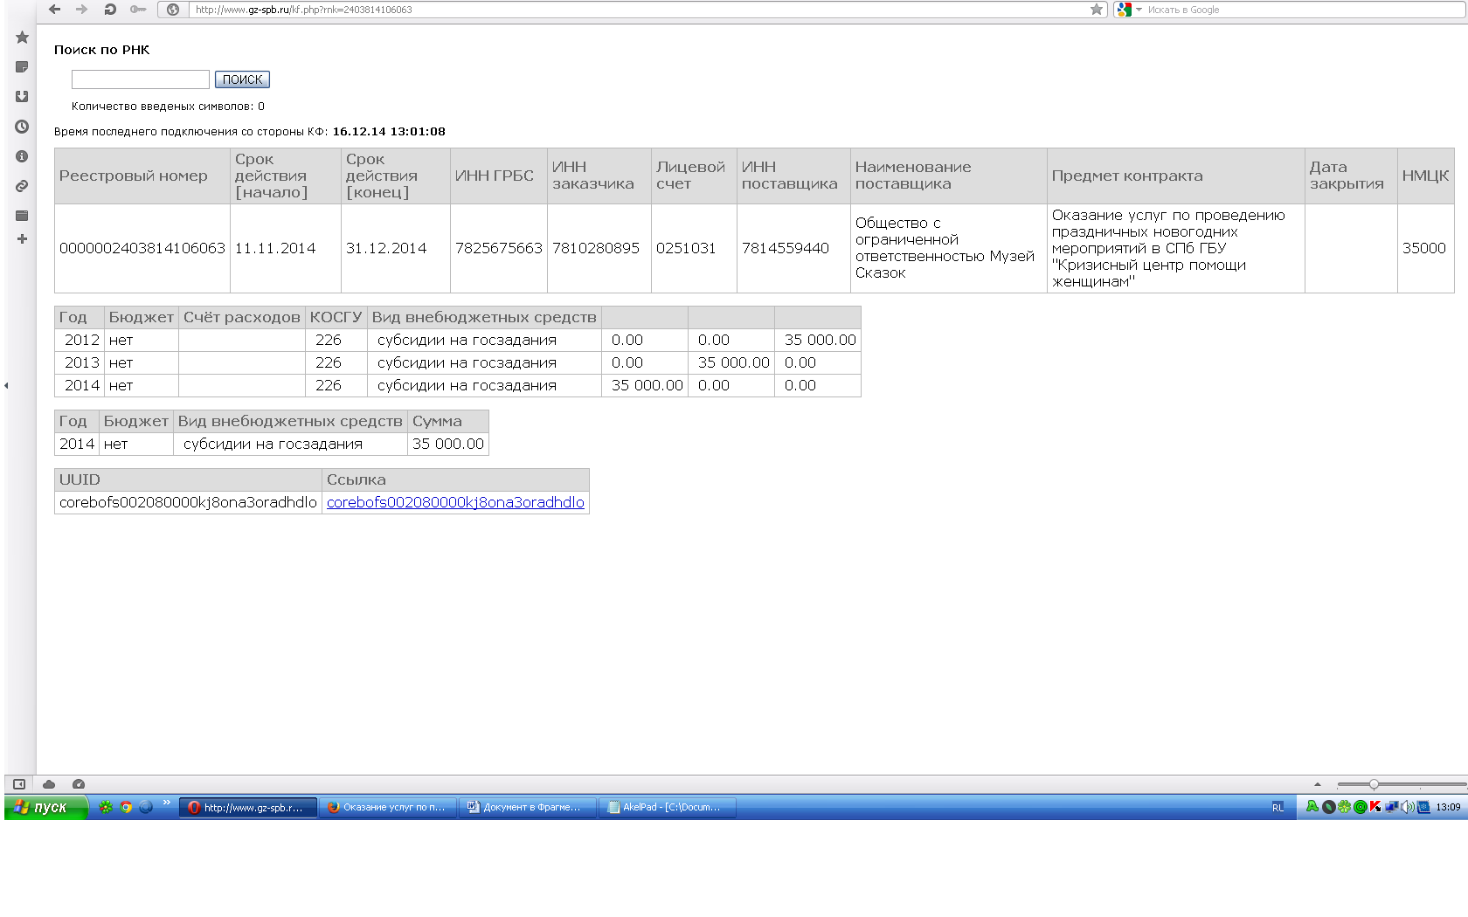This screenshot has height=917, width=1468.
Task: Click the НМЦК value 35000
Action: (x=1424, y=248)
